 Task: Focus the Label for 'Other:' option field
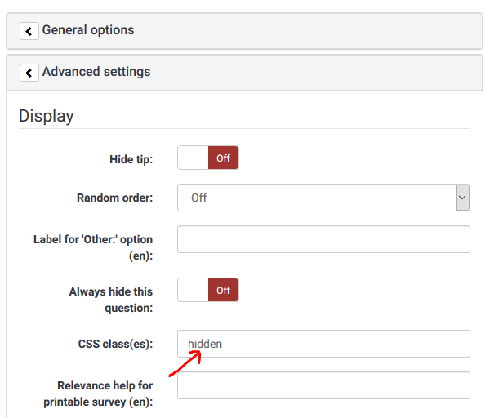[323, 239]
